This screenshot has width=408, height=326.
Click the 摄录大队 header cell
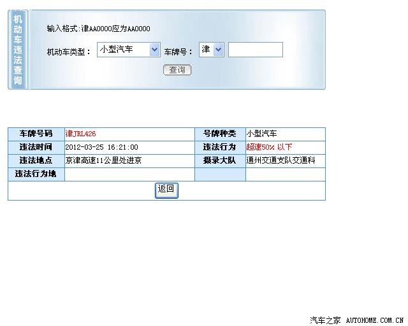(x=220, y=161)
